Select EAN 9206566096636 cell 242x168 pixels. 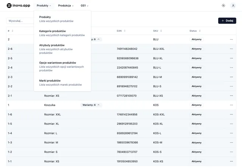point(128,58)
